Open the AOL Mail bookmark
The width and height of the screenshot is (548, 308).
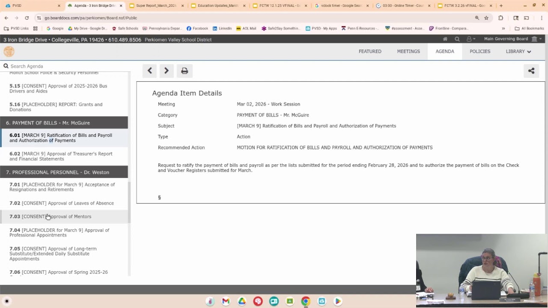(x=246, y=28)
